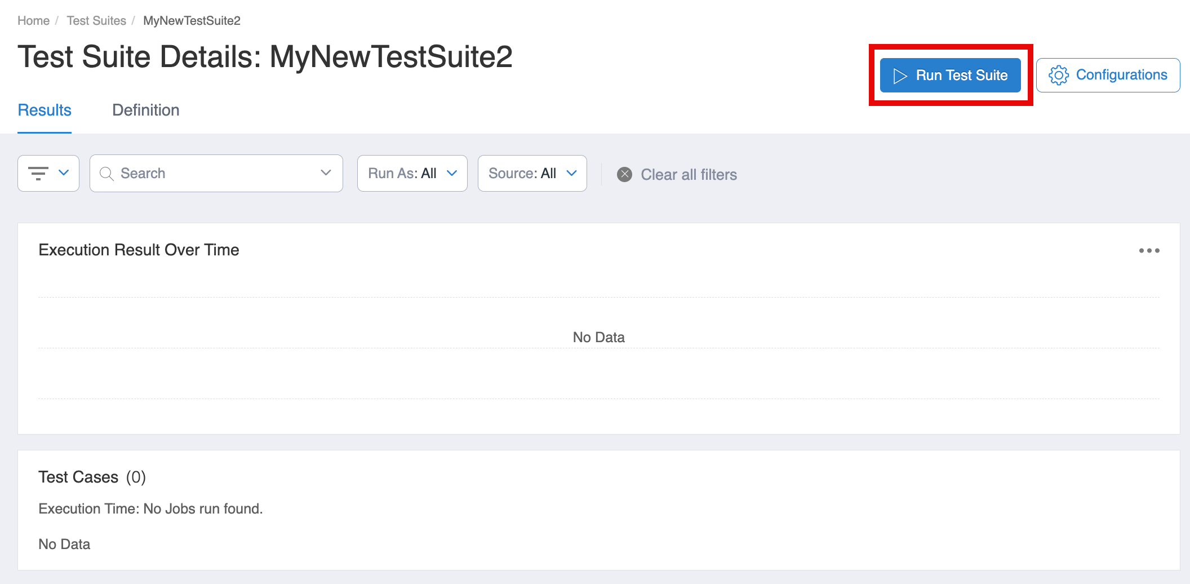
Task: Open the Source: All dropdown
Action: tap(532, 173)
